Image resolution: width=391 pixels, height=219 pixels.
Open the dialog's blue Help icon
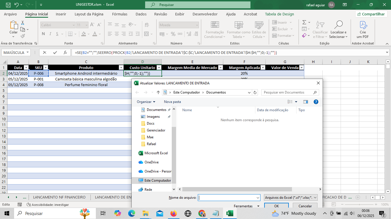point(316,102)
